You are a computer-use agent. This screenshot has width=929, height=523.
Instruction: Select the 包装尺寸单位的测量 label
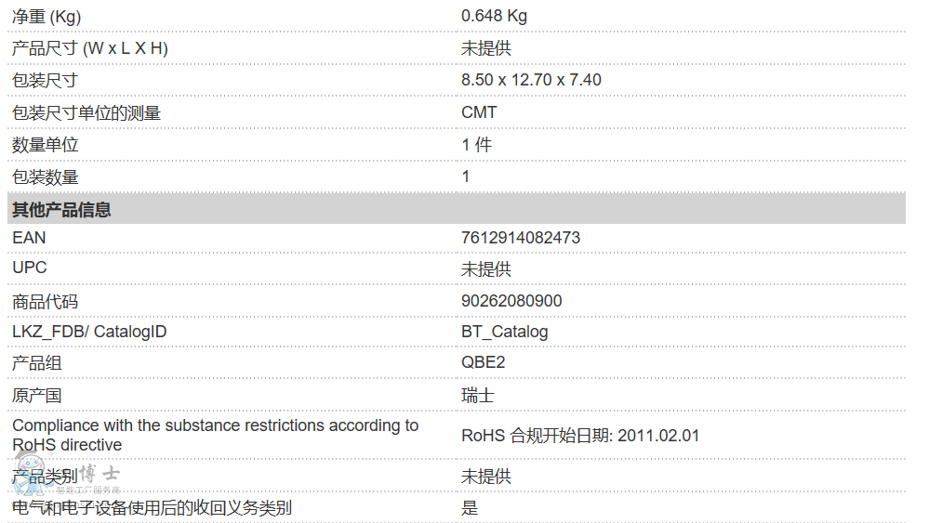pyautogui.click(x=86, y=112)
